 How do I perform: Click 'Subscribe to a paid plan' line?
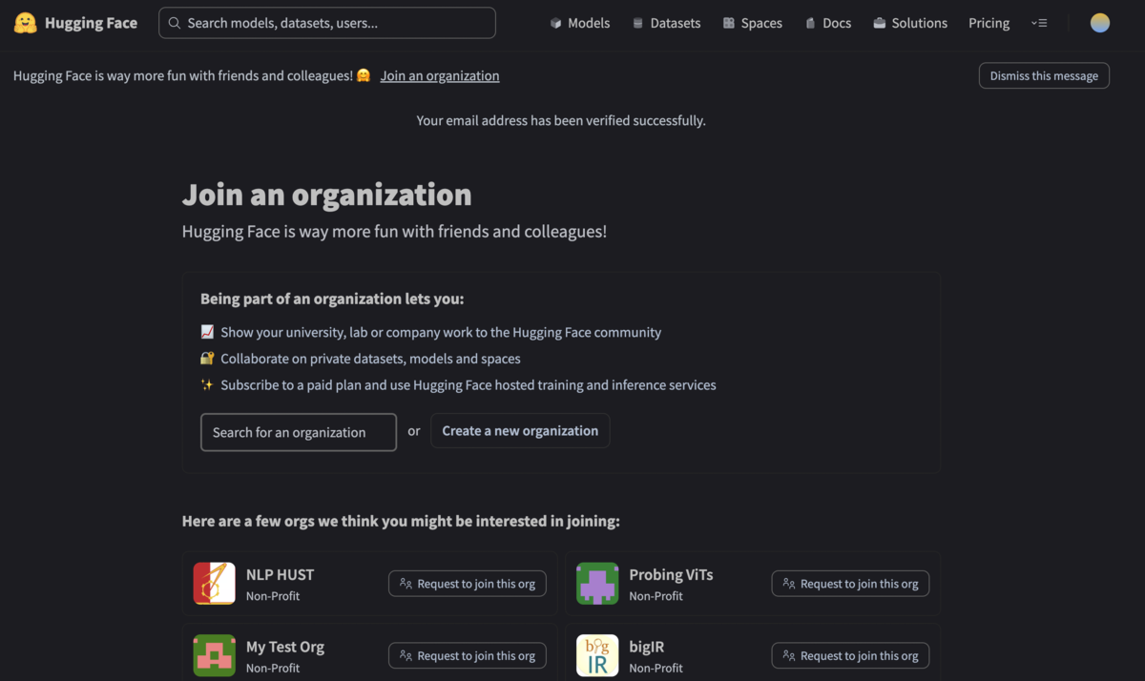click(468, 386)
